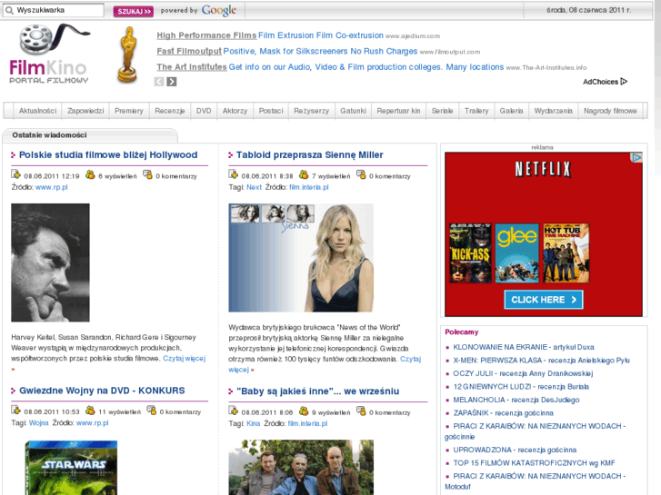Open Nagrody filmowe menu item
This screenshot has height=495, width=661.
(x=610, y=111)
